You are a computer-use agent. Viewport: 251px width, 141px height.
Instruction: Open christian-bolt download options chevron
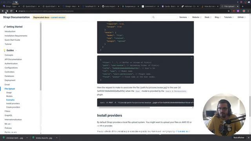coord(27,138)
